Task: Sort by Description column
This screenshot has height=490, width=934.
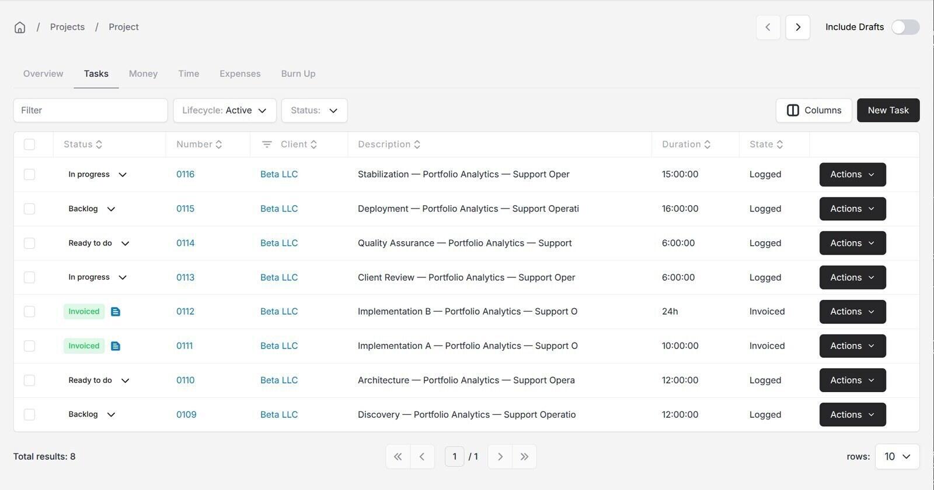Action: click(x=389, y=144)
